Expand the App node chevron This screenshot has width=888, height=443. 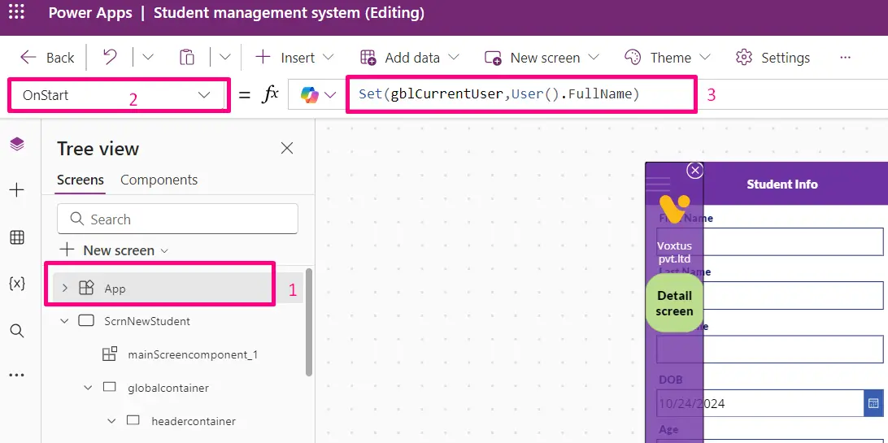click(64, 288)
